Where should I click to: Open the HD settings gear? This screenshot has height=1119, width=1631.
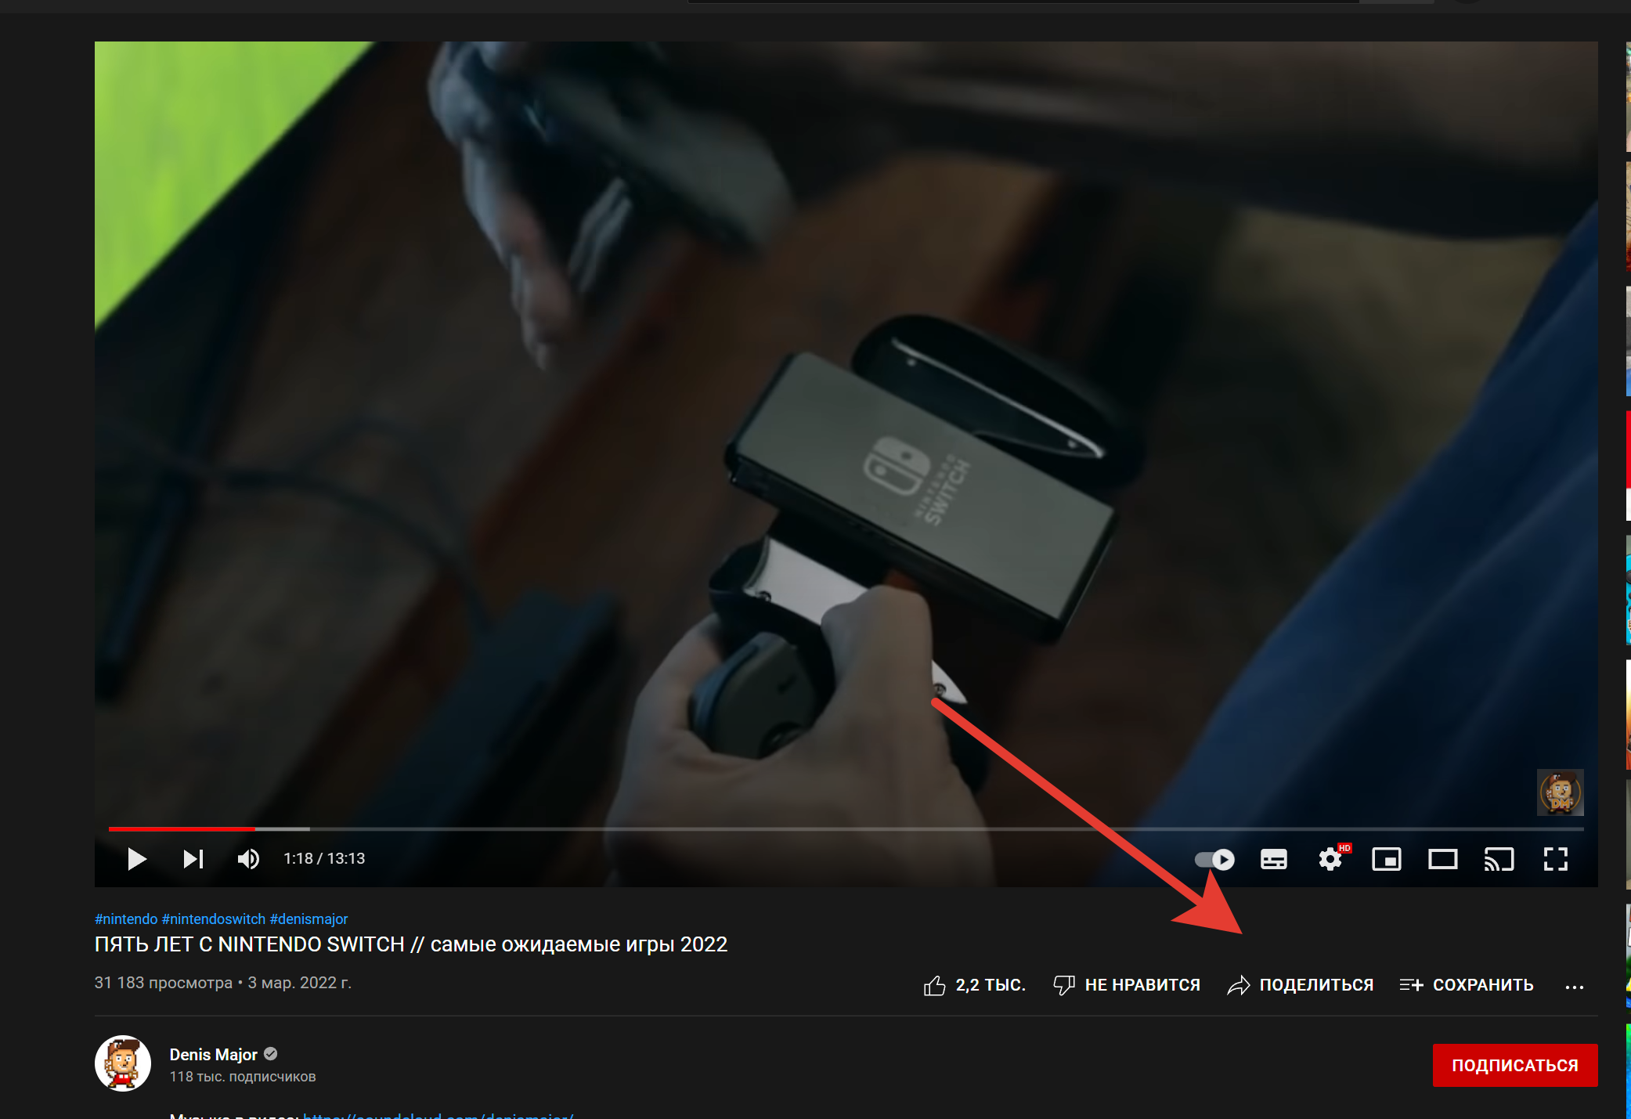[x=1330, y=860]
